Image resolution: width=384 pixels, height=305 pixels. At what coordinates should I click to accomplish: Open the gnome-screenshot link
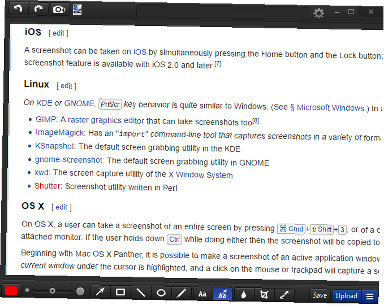point(69,160)
